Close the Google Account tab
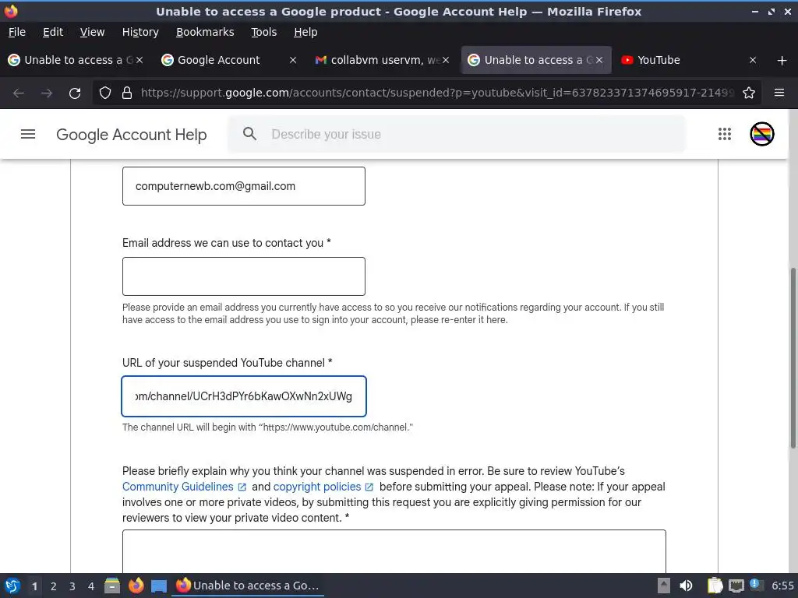 tap(293, 60)
